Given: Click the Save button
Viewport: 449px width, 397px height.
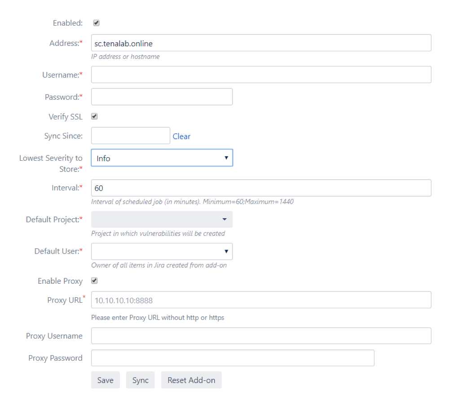Looking at the screenshot, I should tap(105, 380).
